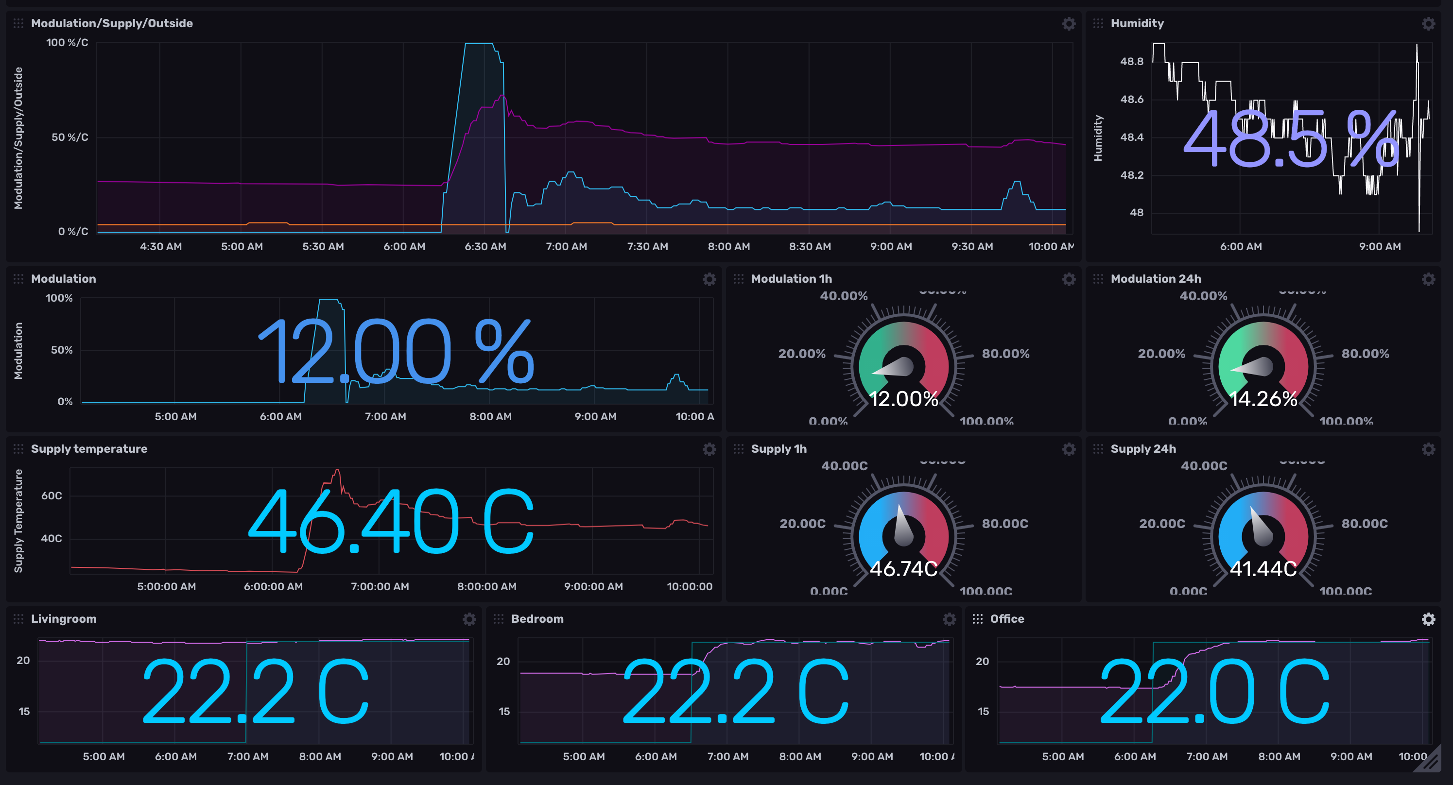Open Office panel settings gear
The height and width of the screenshot is (785, 1453).
[x=1428, y=619]
